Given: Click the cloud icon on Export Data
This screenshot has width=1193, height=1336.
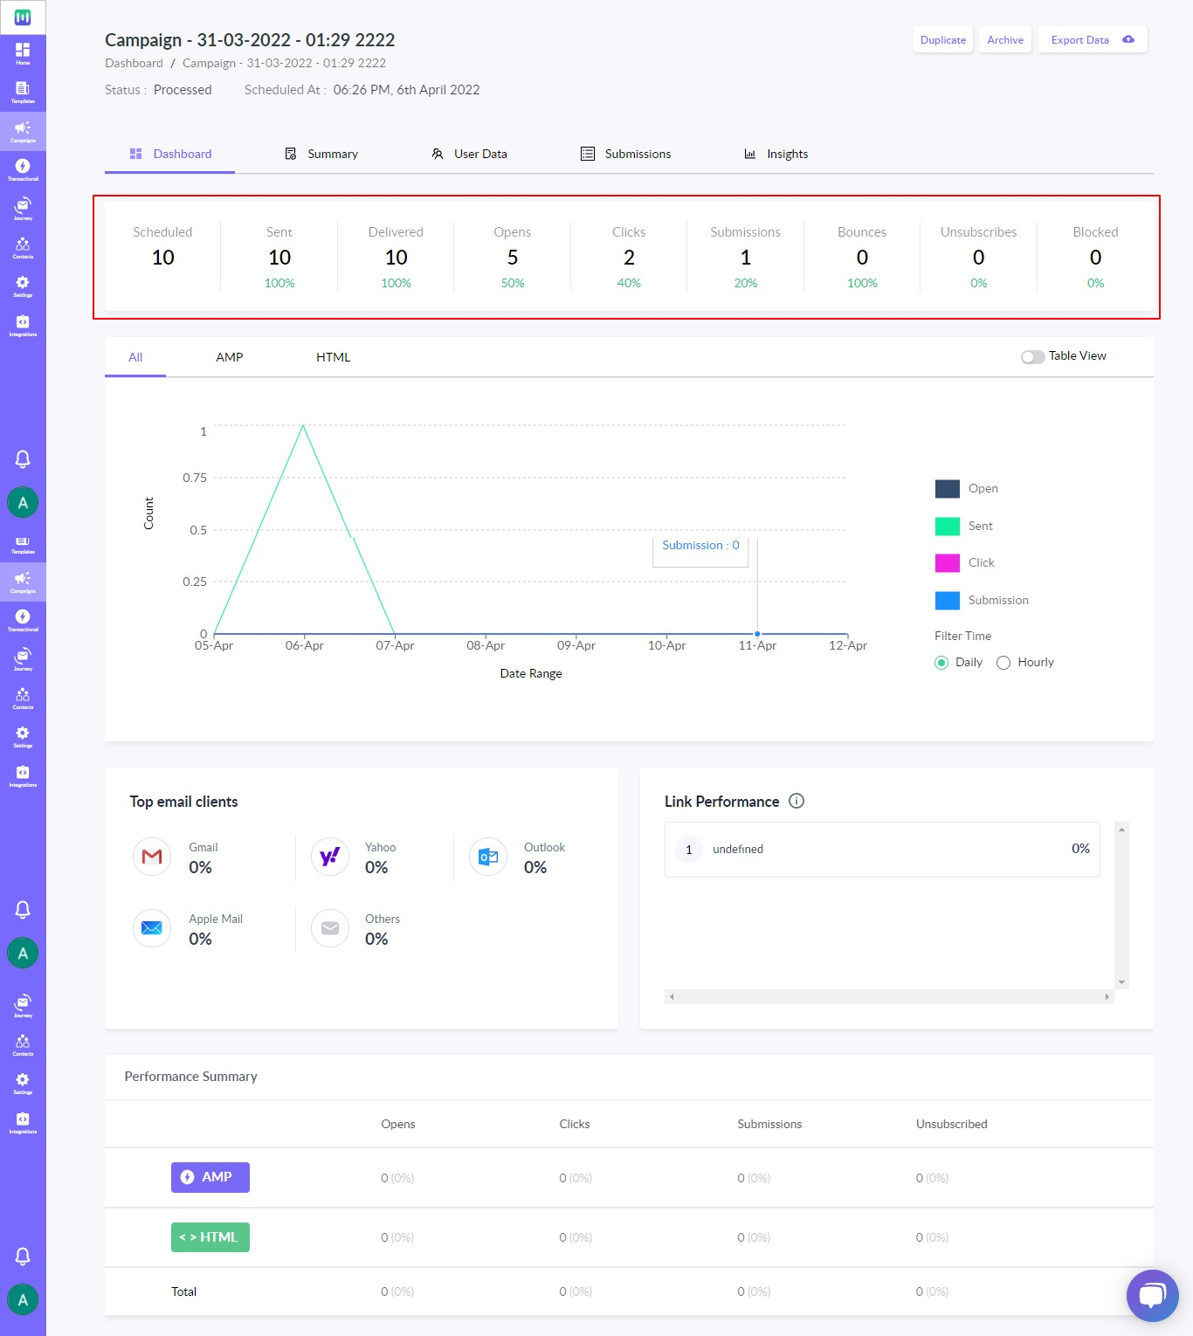Looking at the screenshot, I should tap(1128, 39).
